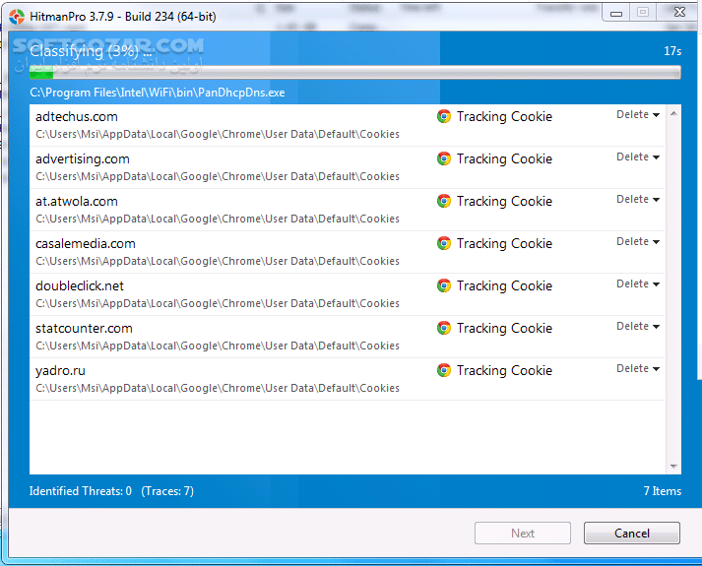Click scrollbar down arrow in results list

click(674, 467)
